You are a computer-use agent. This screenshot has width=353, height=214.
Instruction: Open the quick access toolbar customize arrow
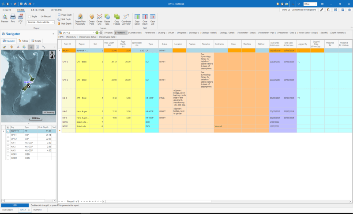34,4
